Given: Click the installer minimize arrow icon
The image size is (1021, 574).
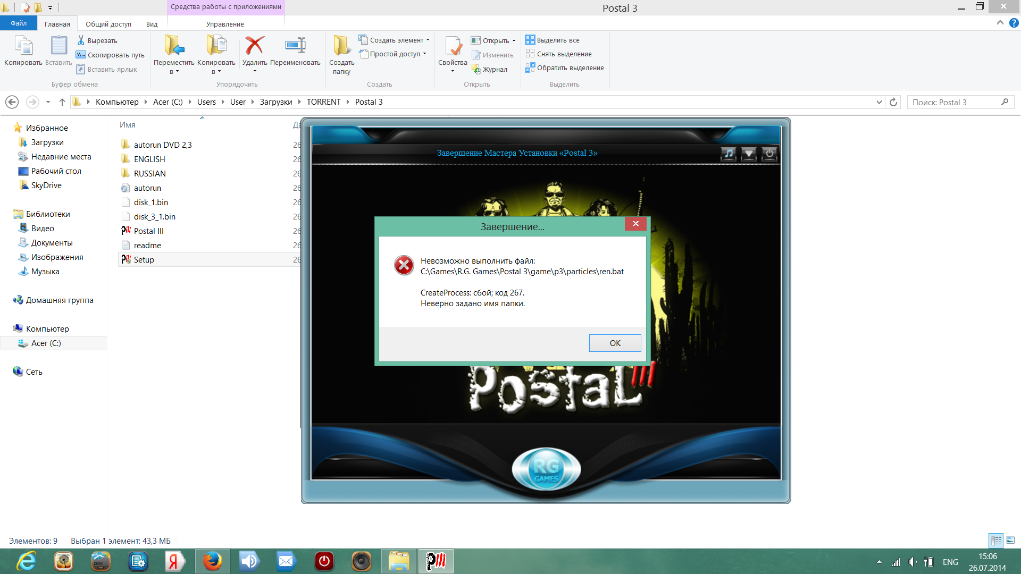Looking at the screenshot, I should 749,154.
